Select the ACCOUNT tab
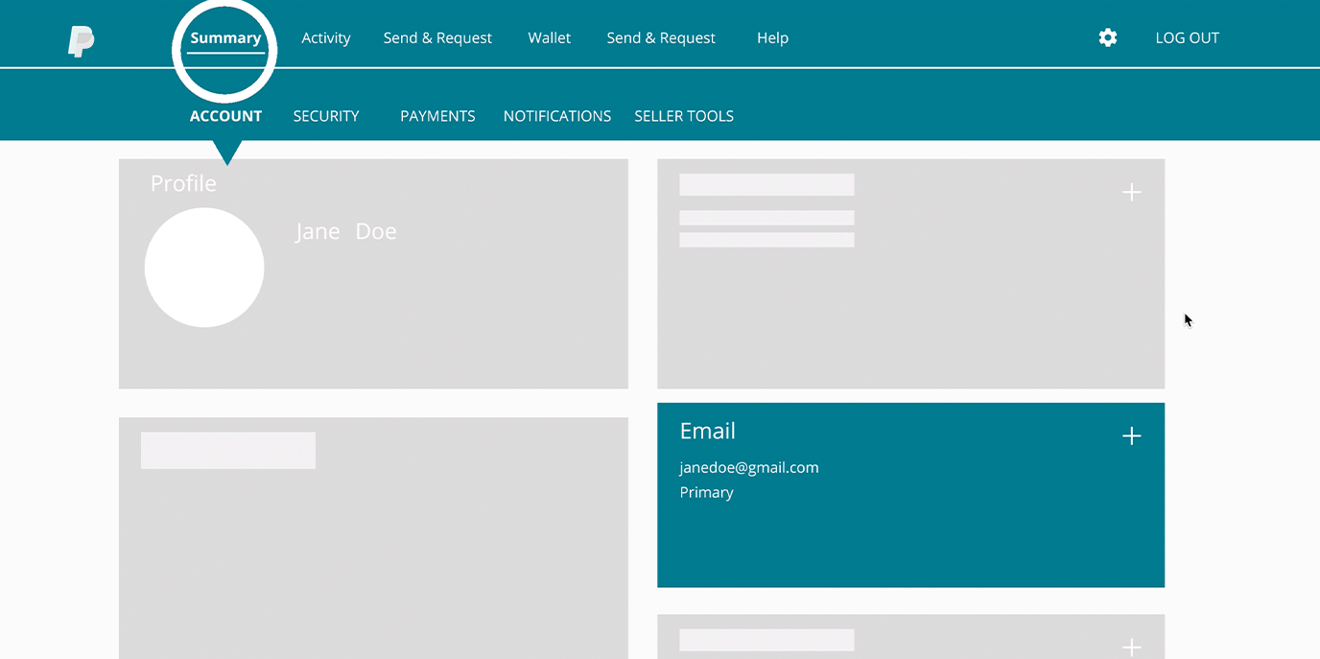Image resolution: width=1320 pixels, height=659 pixels. [225, 116]
